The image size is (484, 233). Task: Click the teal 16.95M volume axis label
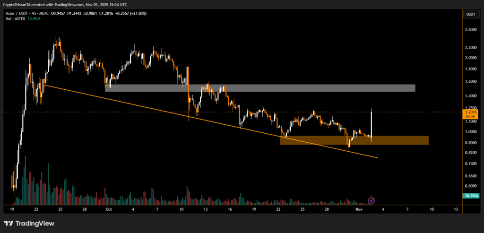pyautogui.click(x=471, y=196)
